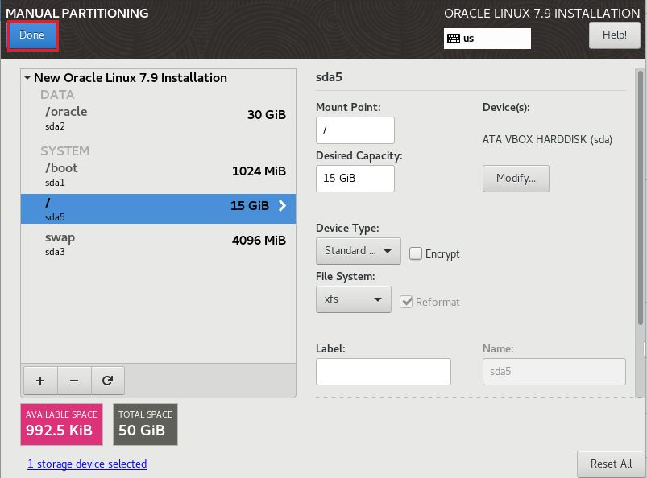The width and height of the screenshot is (647, 478).
Task: Click the 4096 MiB size value
Action: pos(259,241)
